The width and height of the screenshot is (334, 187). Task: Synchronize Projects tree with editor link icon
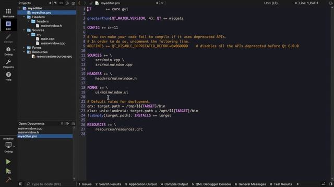[x=62, y=3]
